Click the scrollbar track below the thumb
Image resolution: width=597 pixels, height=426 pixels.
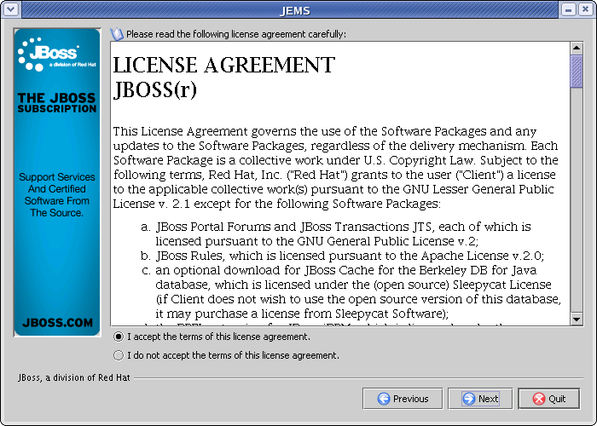click(x=577, y=201)
